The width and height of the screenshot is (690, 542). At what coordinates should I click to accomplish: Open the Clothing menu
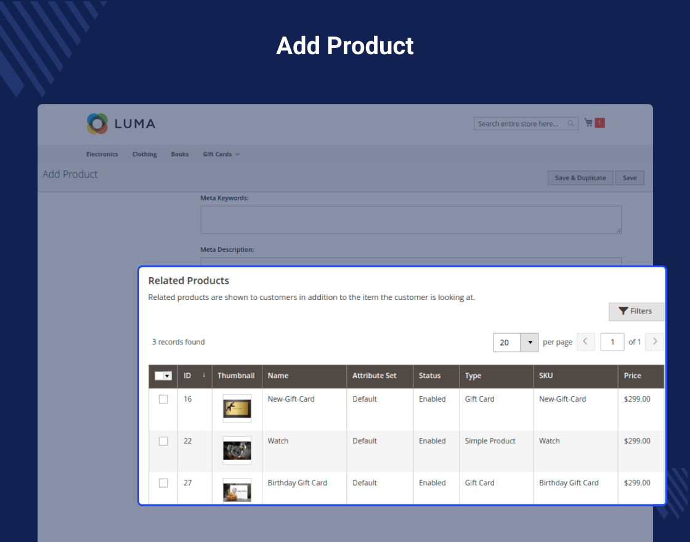(144, 155)
